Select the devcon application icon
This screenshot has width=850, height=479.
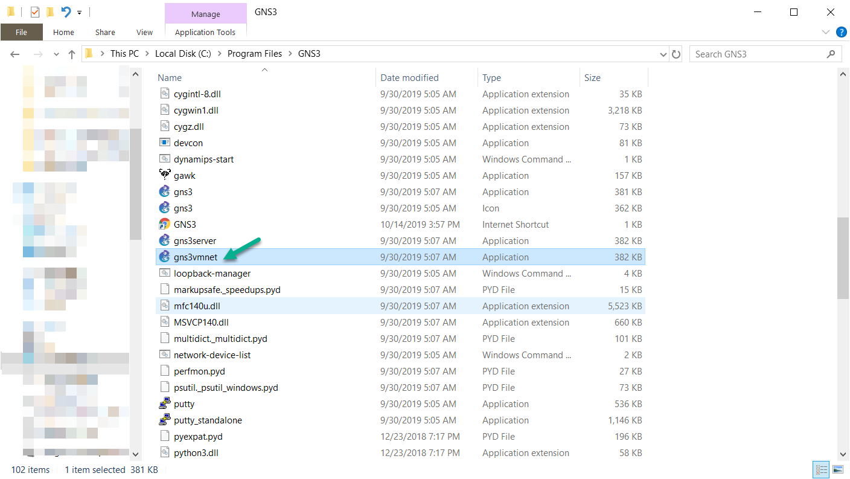(x=165, y=143)
